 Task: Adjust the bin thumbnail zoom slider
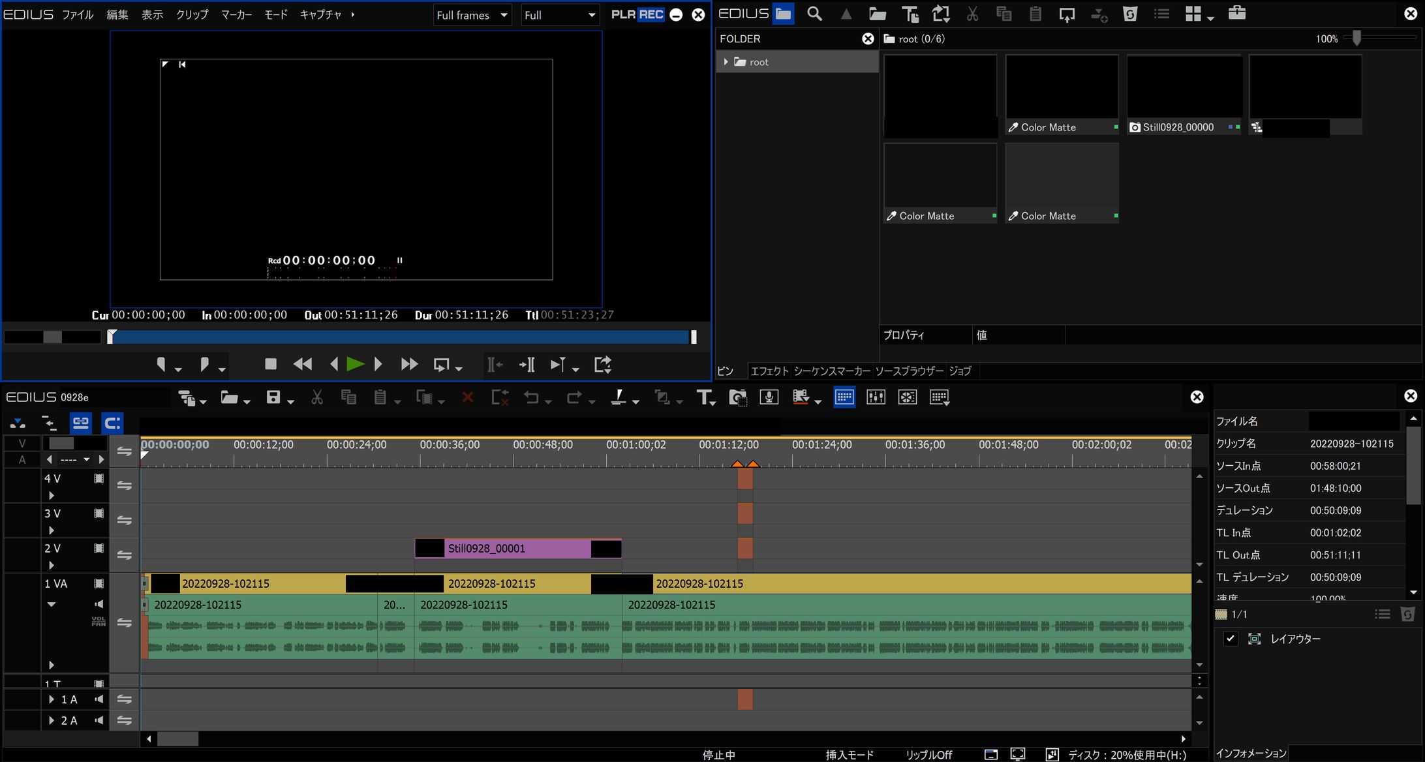(x=1356, y=38)
